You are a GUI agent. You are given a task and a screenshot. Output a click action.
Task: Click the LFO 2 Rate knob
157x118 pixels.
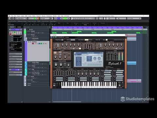click(x=91, y=74)
